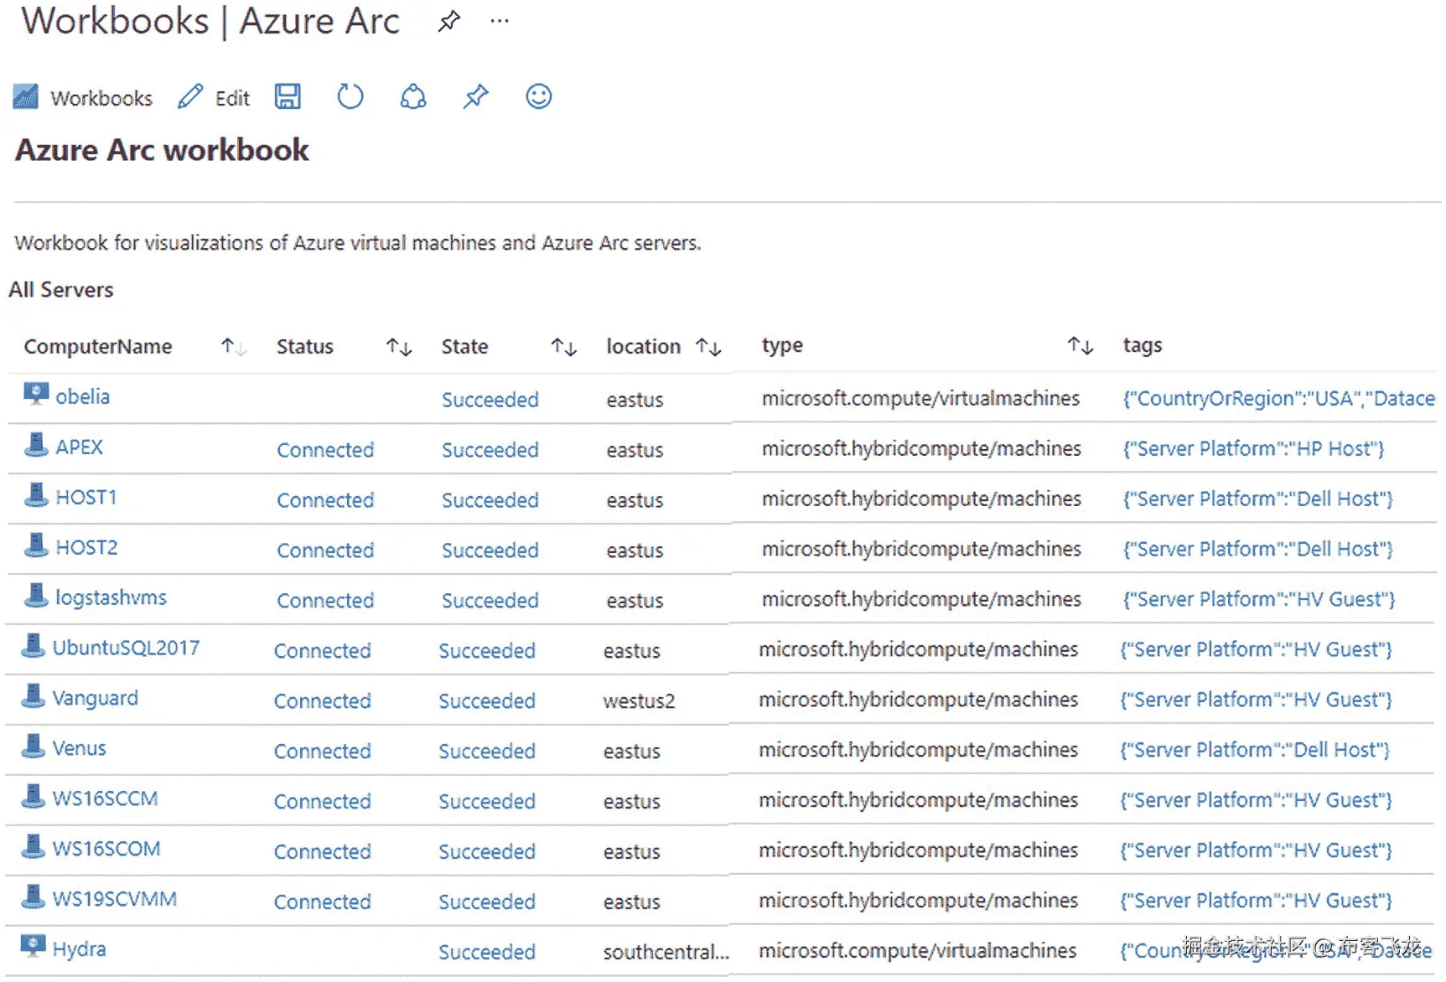Click the tags column header

1142,345
